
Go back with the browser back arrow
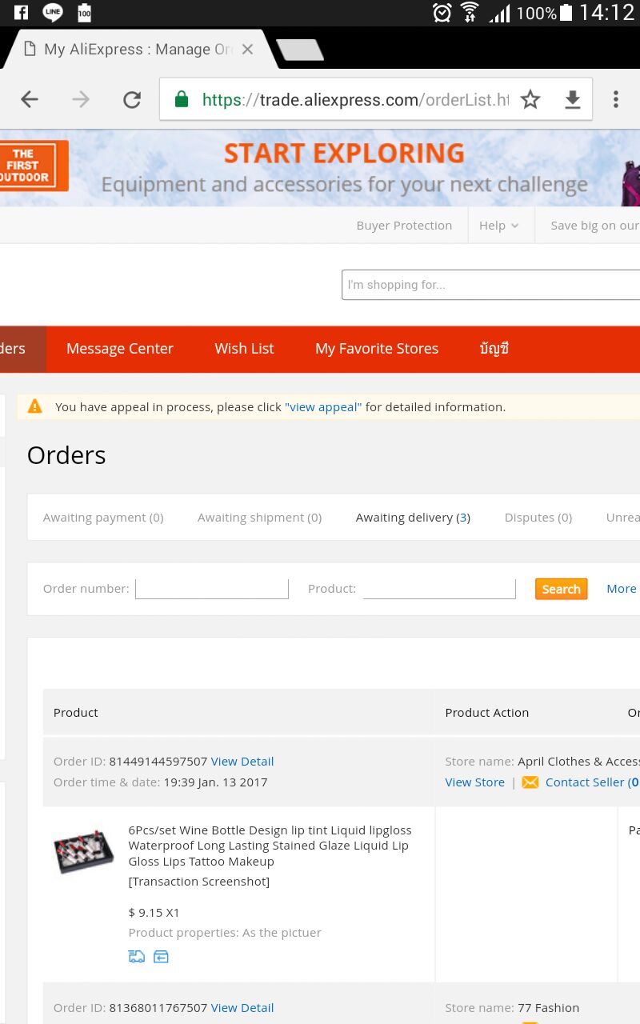[30, 99]
